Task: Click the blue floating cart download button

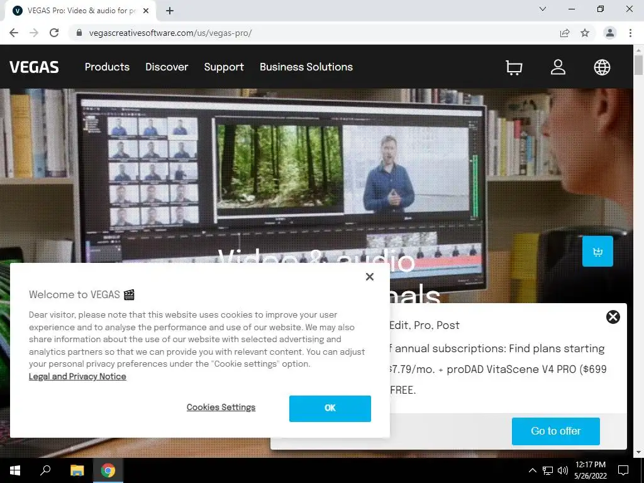Action: coord(597,252)
